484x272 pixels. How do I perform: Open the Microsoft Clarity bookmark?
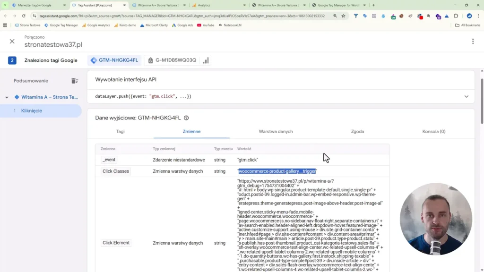pos(154,25)
